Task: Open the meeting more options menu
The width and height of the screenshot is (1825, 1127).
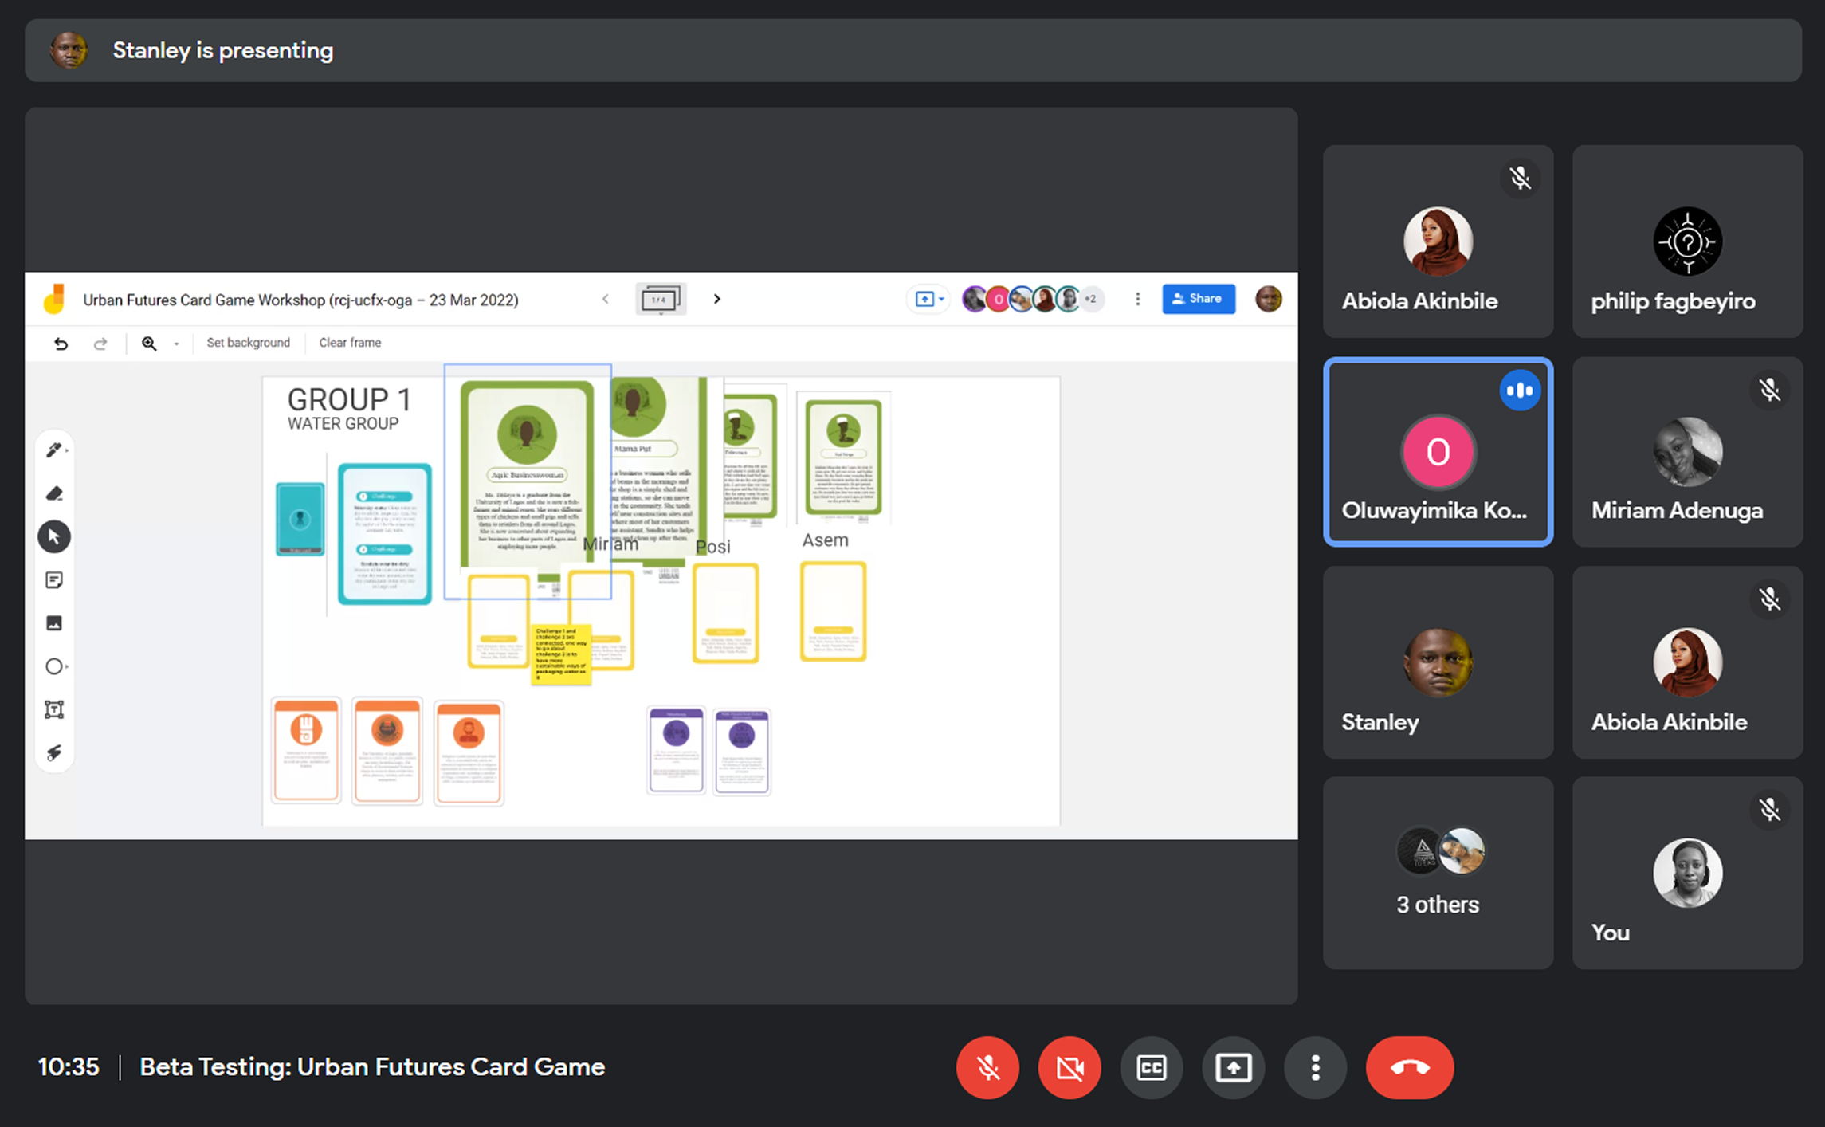Action: pos(1316,1068)
